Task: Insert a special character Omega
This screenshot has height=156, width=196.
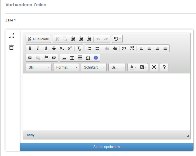Action: (88, 58)
